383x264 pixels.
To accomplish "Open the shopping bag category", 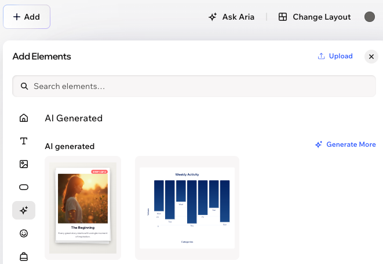I will point(24,256).
